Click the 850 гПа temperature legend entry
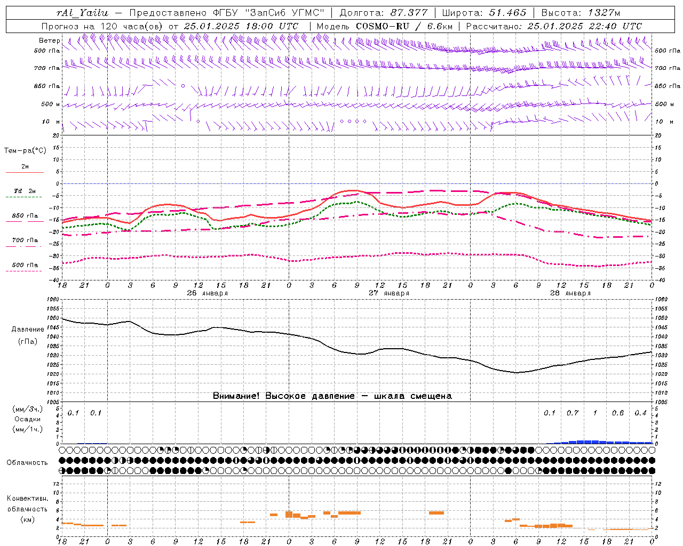683x546 pixels. [25, 216]
